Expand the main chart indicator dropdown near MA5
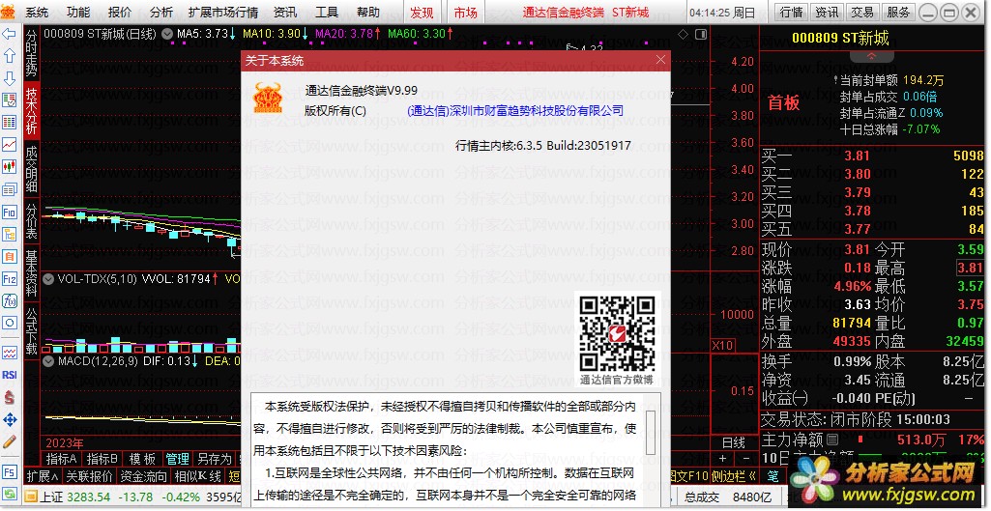Screen dimensions: 991x511 [x=167, y=34]
